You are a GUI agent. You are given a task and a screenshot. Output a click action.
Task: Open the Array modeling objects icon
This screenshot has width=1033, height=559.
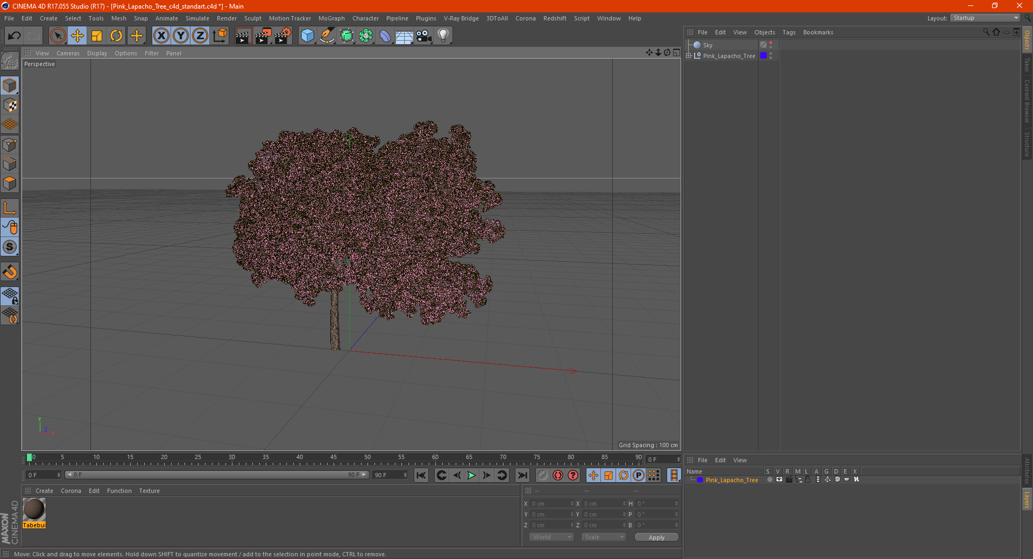[x=366, y=36]
